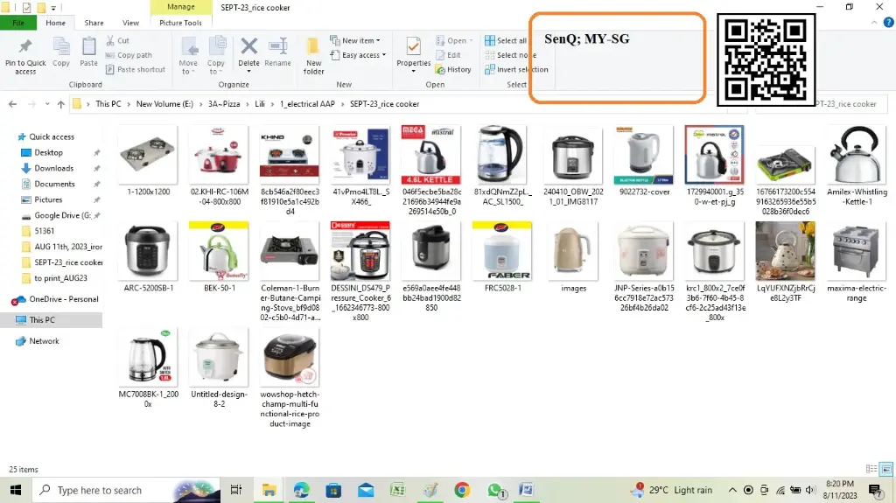The width and height of the screenshot is (896, 503).
Task: Click 1_electrical AAP breadcrumb
Action: point(307,104)
